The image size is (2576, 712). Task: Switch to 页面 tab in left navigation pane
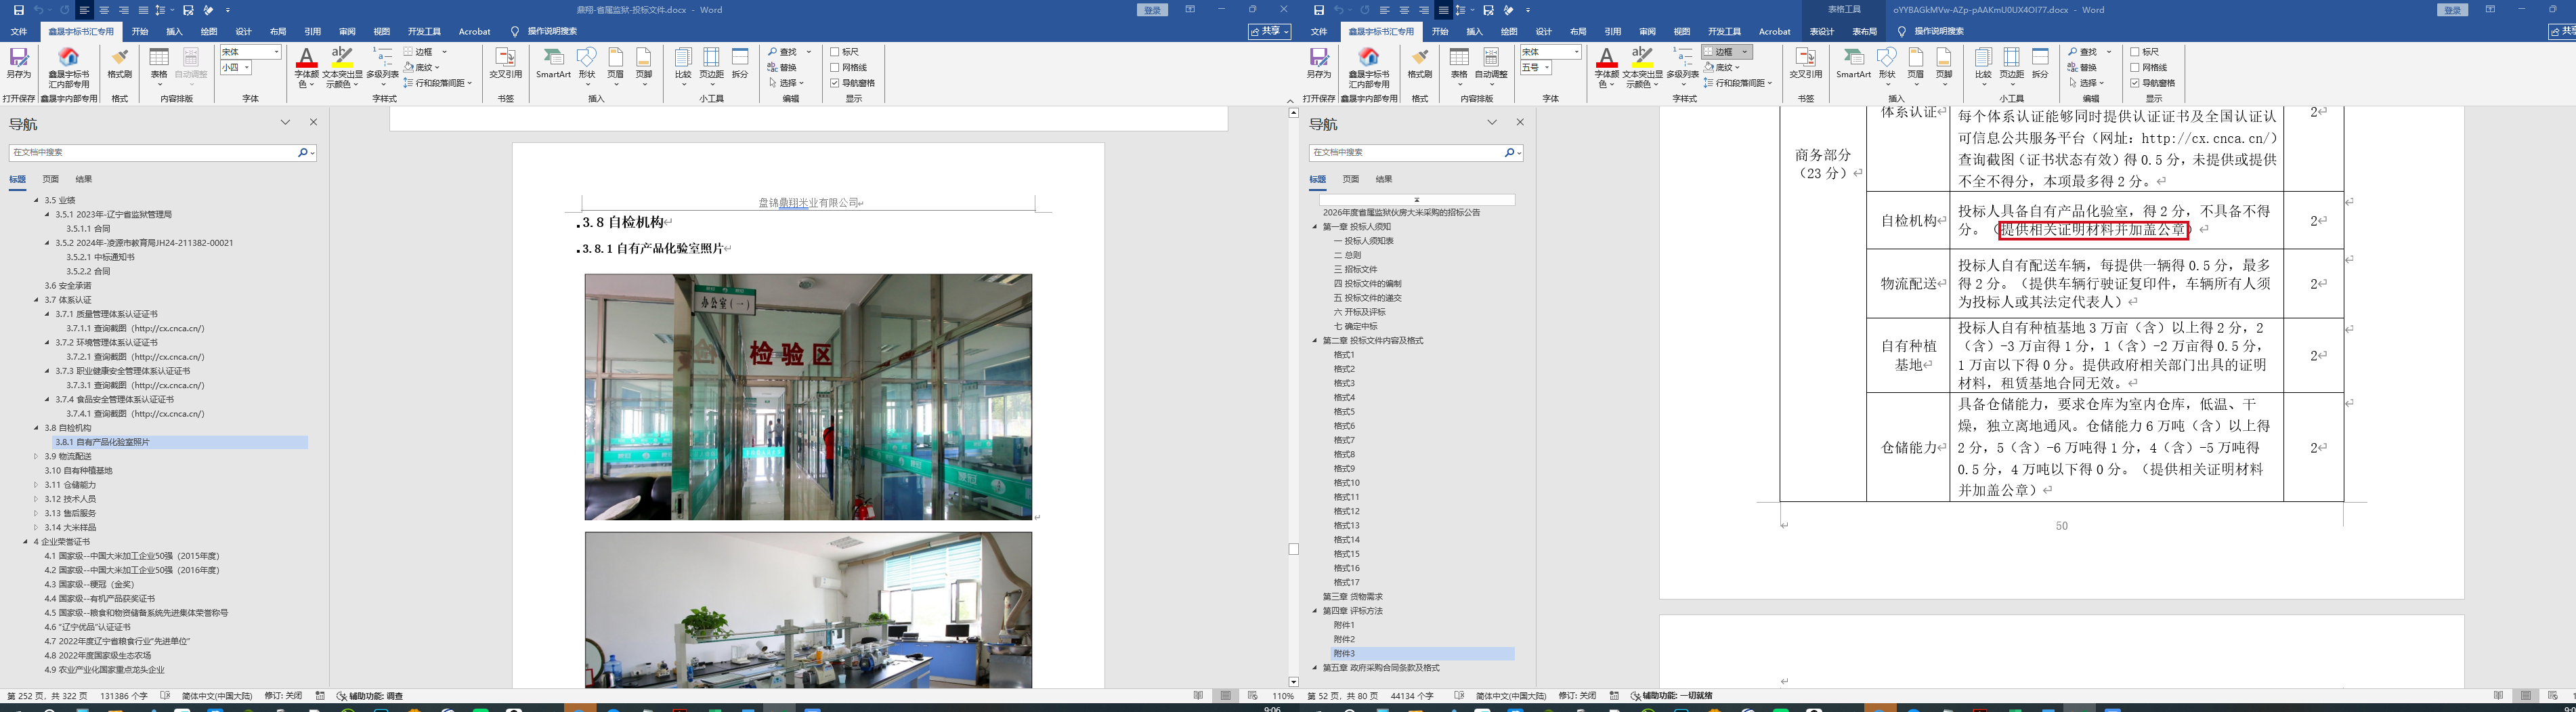pos(51,179)
